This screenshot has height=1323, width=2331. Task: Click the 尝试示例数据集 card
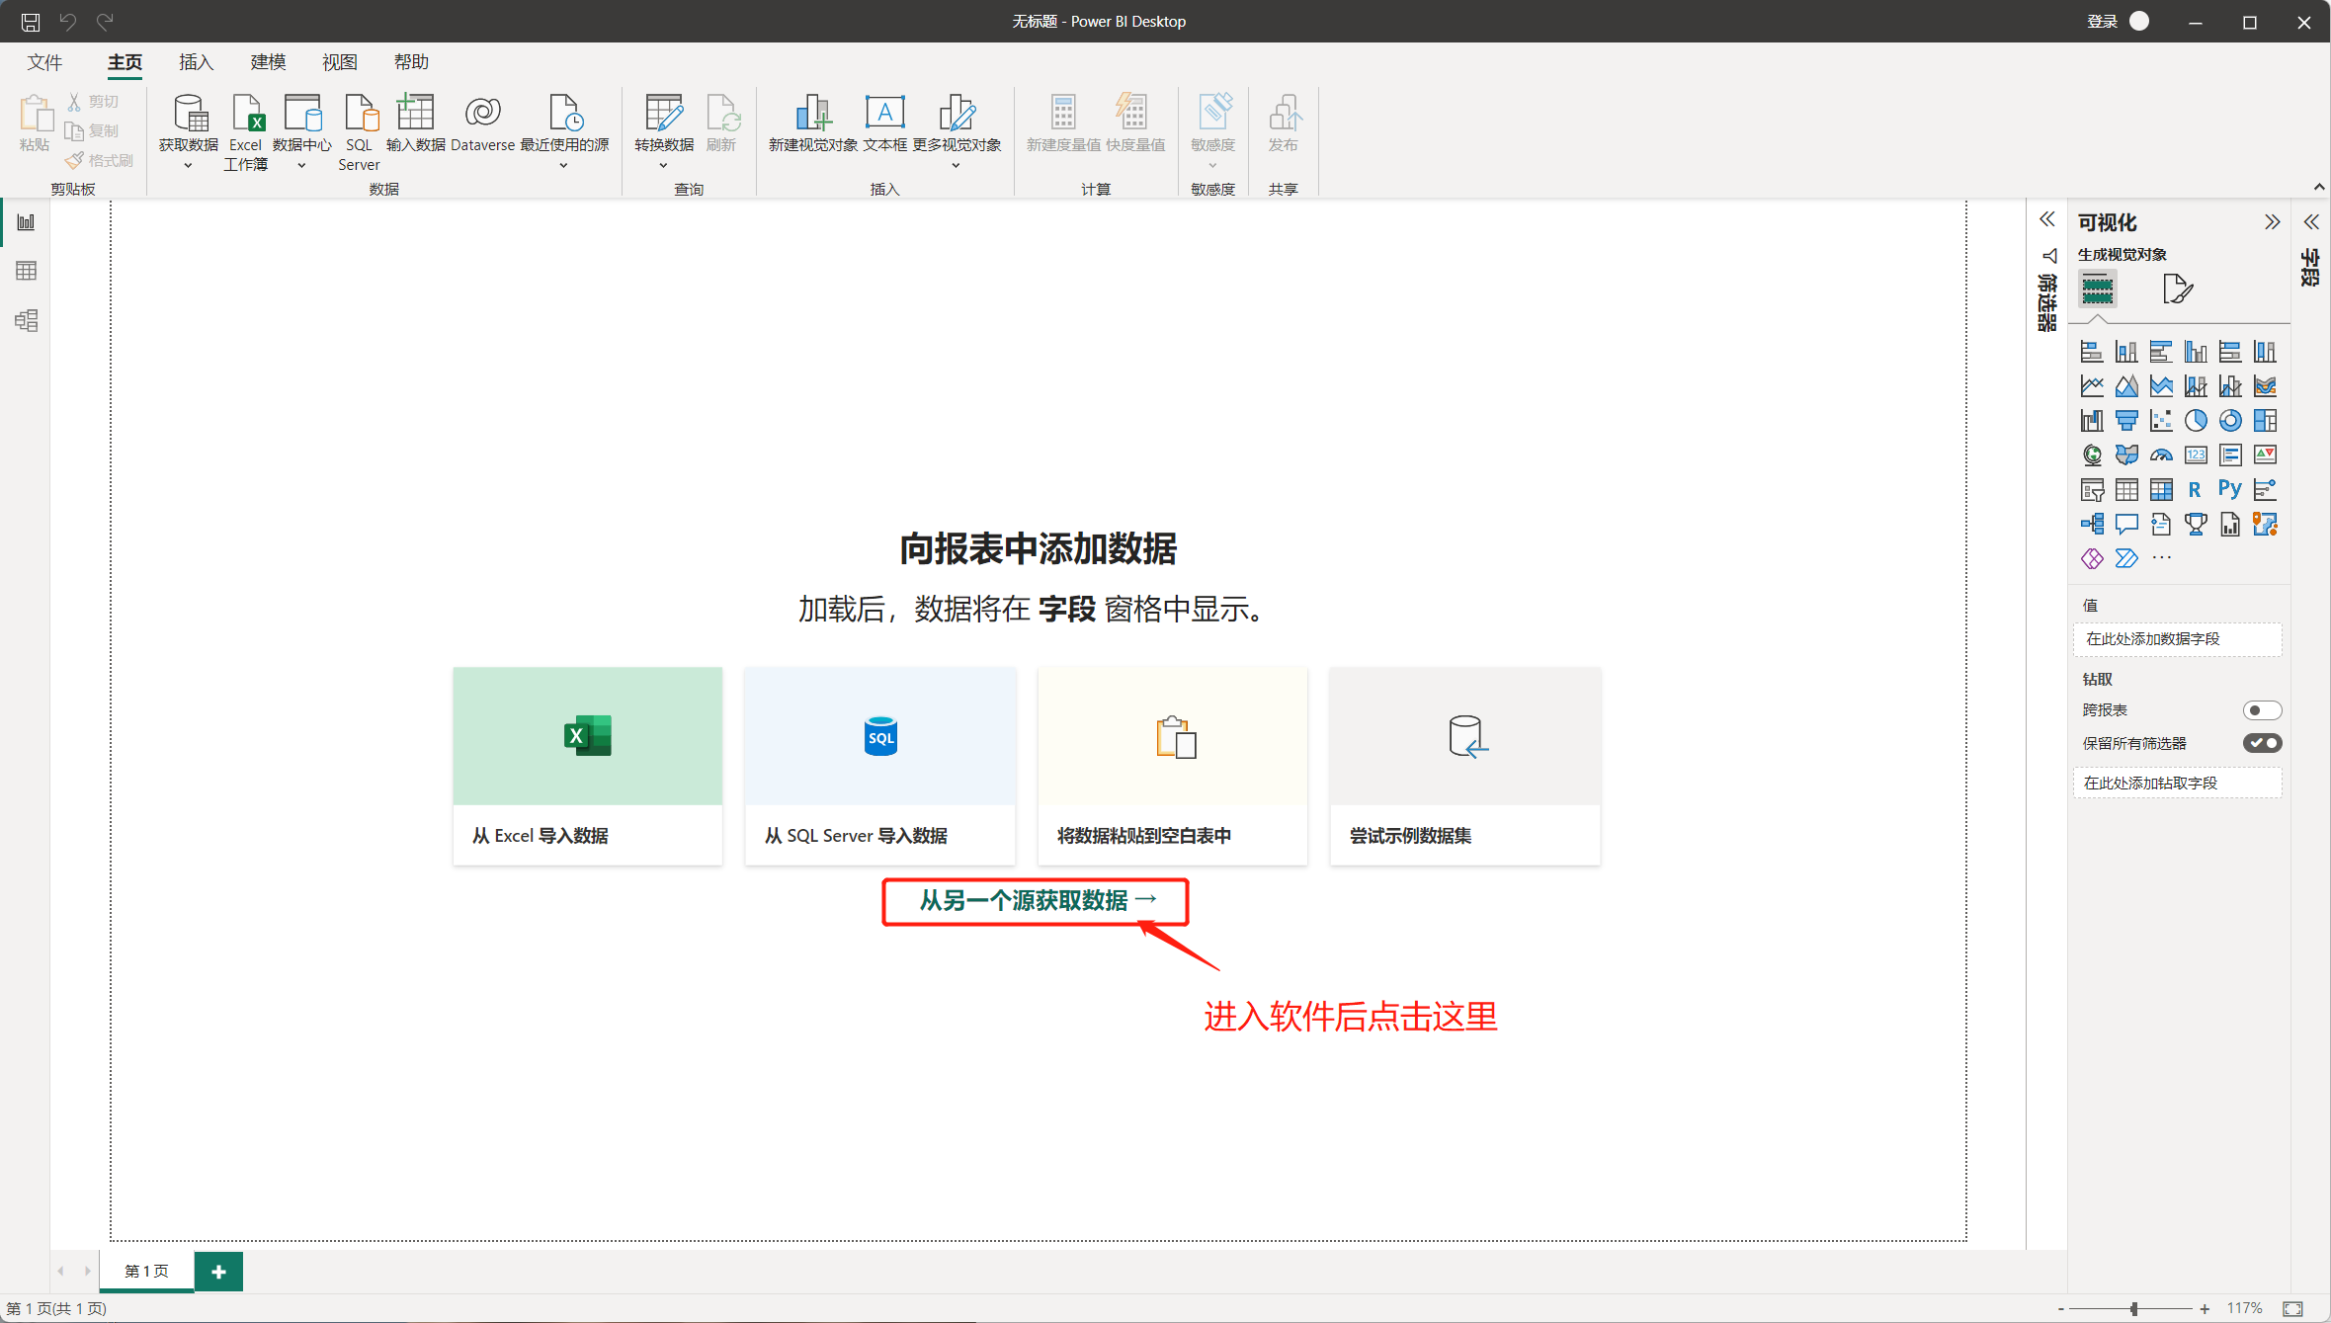(1464, 766)
